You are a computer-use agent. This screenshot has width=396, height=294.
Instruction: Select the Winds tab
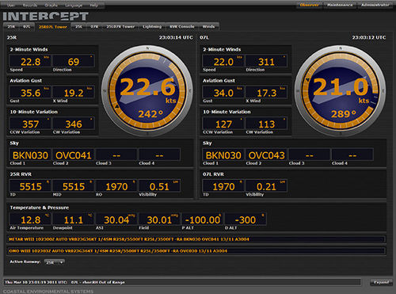208,27
